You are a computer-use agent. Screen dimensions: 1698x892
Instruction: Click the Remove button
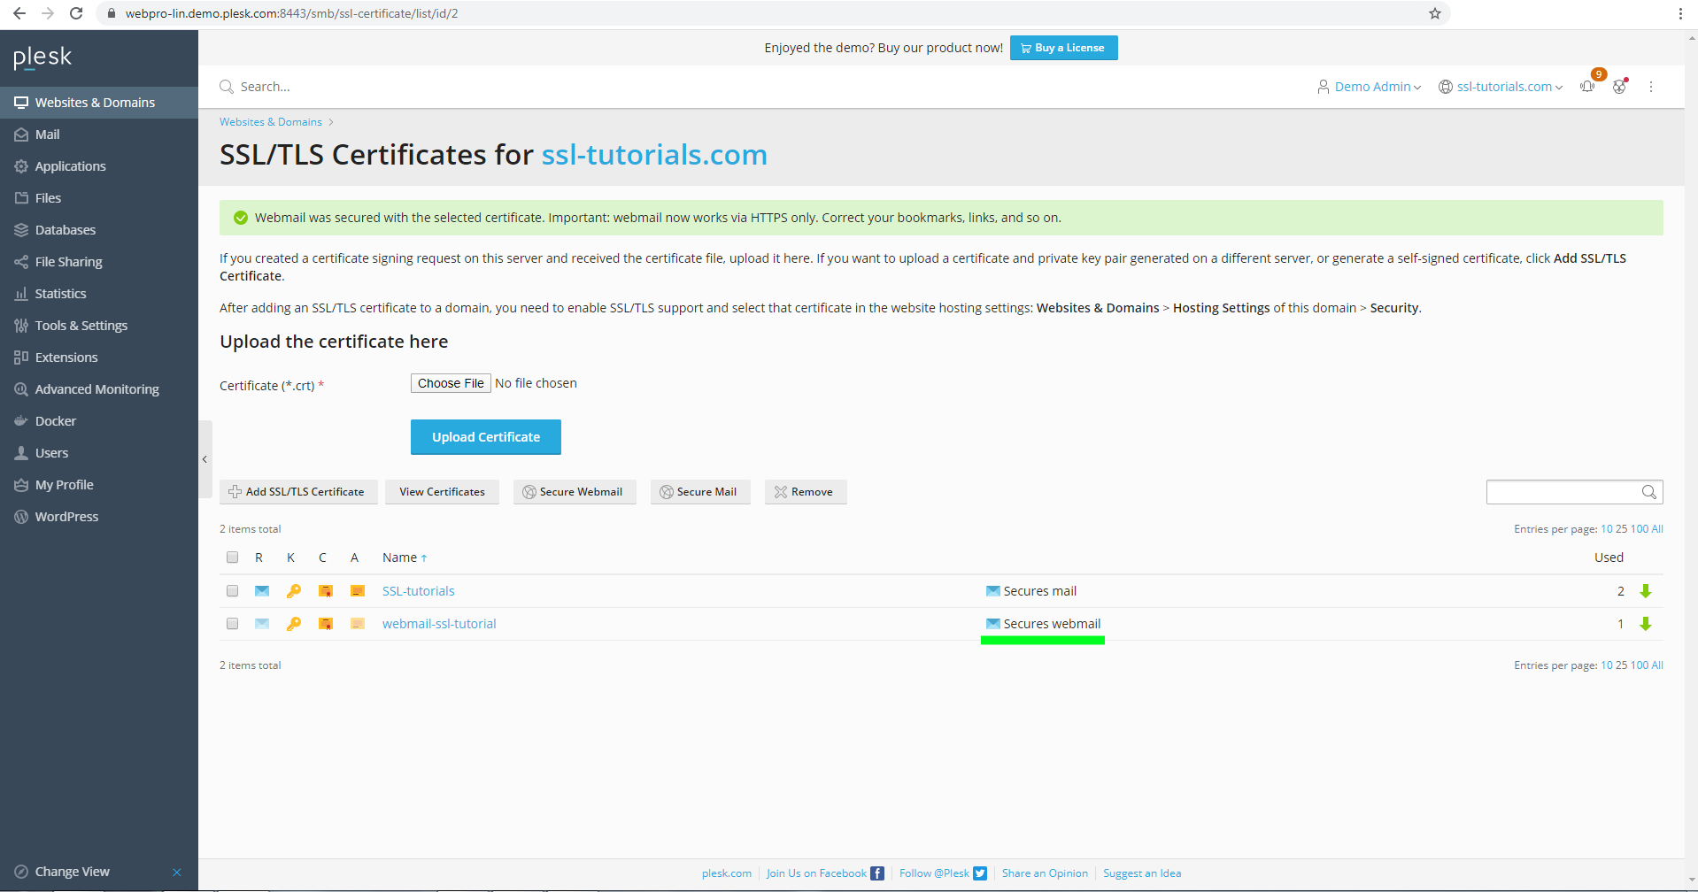[806, 492]
